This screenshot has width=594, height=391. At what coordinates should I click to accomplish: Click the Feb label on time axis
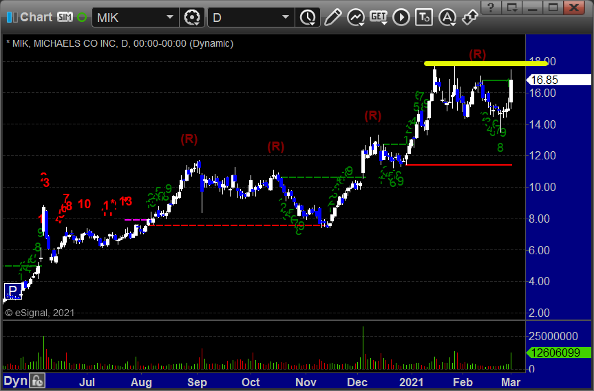[x=463, y=382]
